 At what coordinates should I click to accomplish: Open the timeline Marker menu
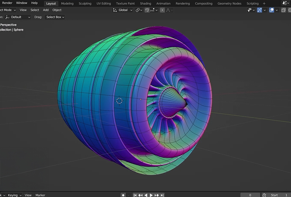tap(40, 195)
